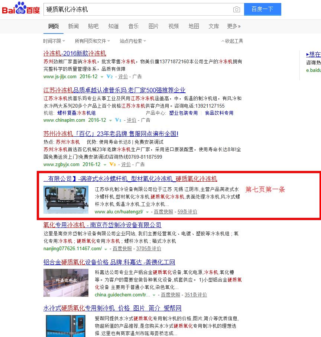Viewport: 321px width, 337px height.
Task: Open camera image search in search box
Action: pyautogui.click(x=237, y=9)
